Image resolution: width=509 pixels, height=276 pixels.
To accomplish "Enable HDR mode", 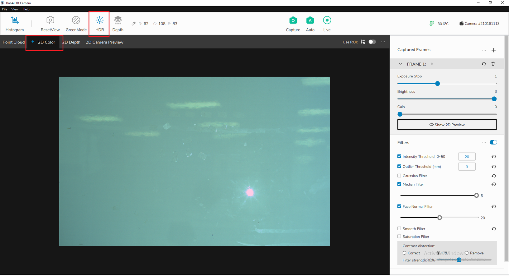I will point(99,24).
